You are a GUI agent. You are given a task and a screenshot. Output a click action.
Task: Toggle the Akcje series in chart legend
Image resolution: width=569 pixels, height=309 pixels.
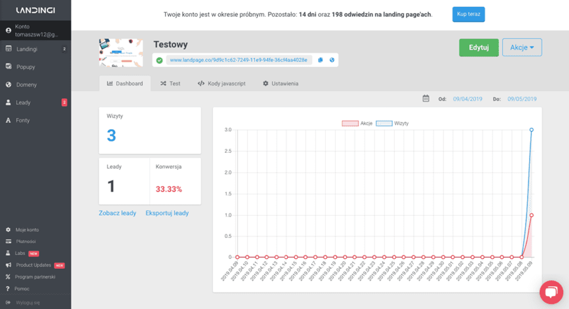pyautogui.click(x=357, y=123)
